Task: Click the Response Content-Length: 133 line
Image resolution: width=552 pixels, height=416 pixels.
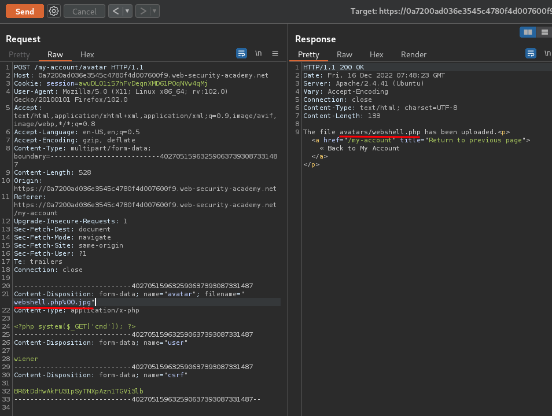Action: [x=342, y=116]
